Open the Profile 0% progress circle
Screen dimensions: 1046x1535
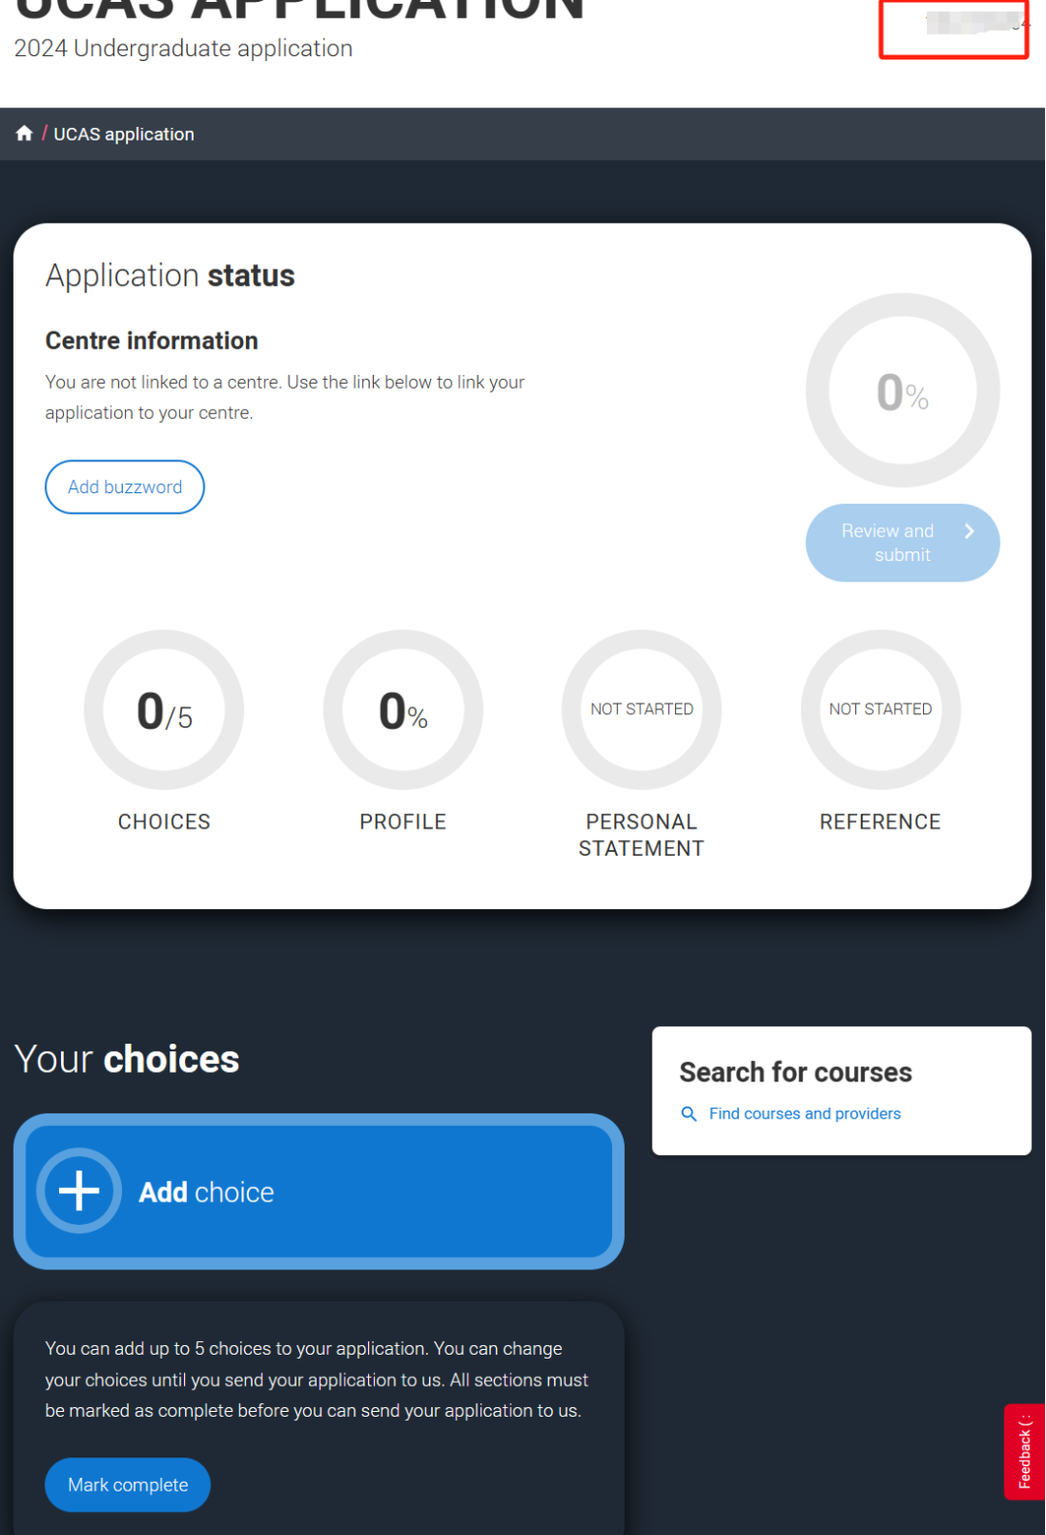tap(403, 709)
